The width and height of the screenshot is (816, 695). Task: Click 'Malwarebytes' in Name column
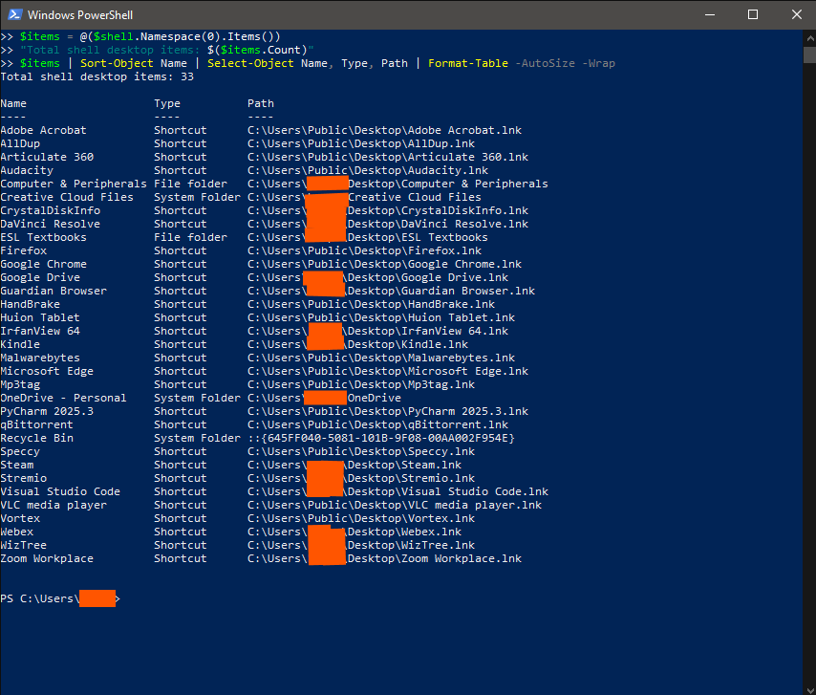point(40,358)
